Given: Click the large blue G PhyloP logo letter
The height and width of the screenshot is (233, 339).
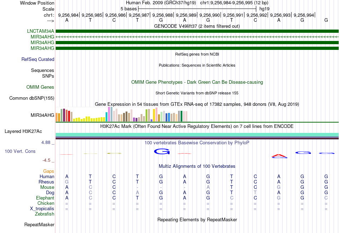Looking at the screenshot, I should point(162,151).
